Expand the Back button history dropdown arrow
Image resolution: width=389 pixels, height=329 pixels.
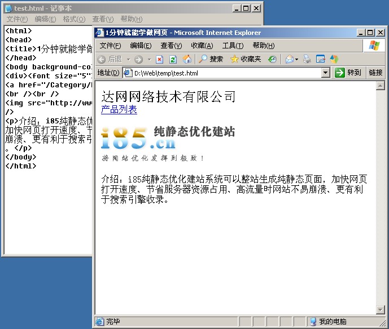(x=128, y=59)
